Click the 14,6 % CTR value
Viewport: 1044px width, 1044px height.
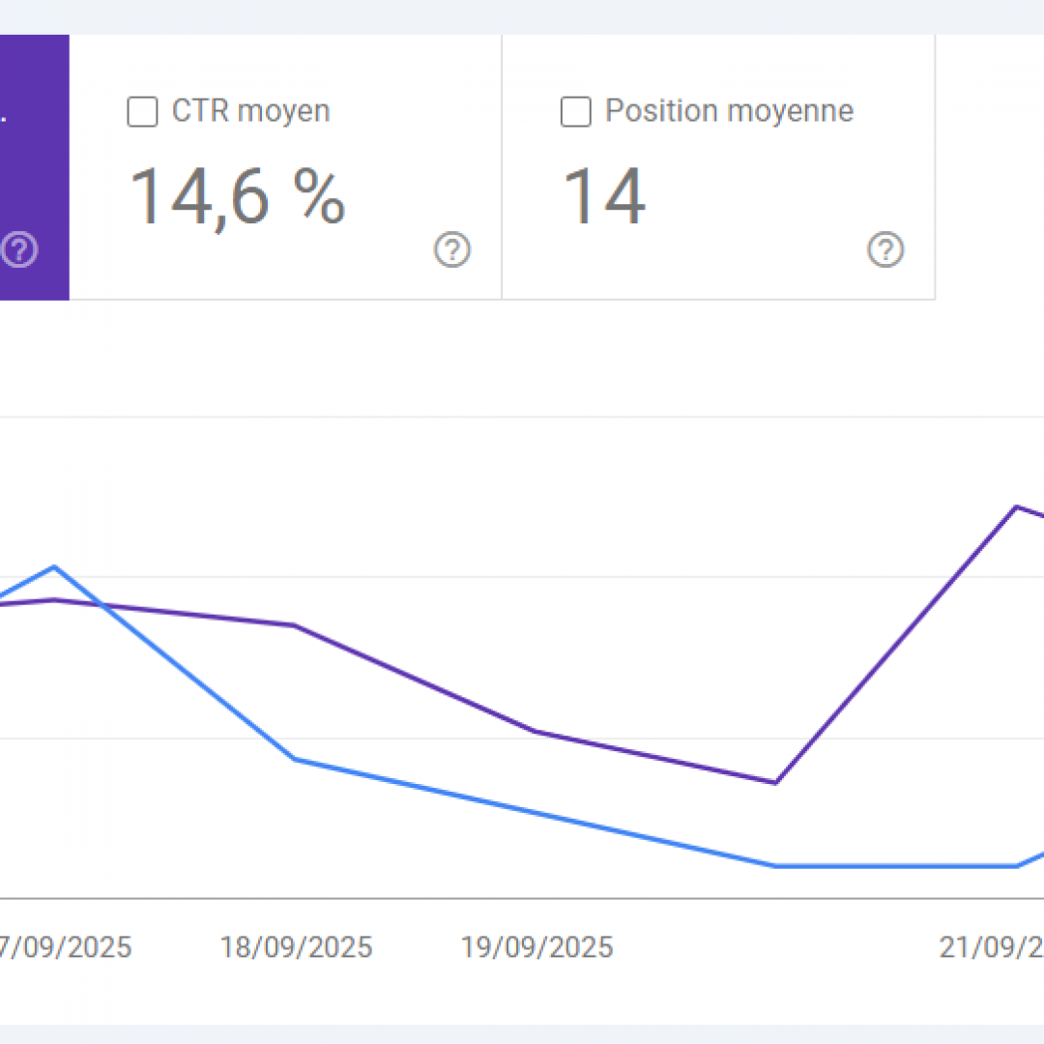point(238,195)
